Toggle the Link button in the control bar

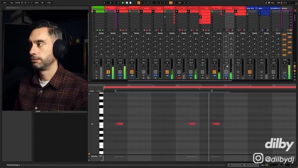(4, 3)
